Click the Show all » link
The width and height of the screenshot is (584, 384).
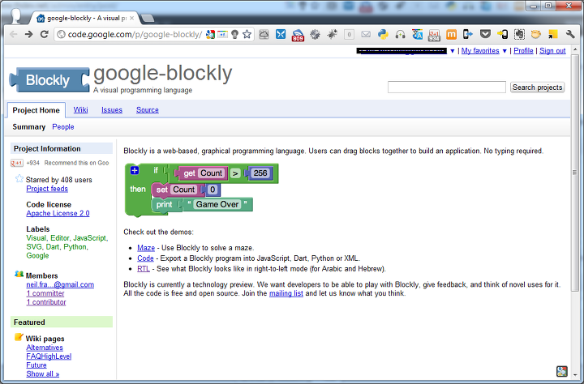pyautogui.click(x=42, y=374)
